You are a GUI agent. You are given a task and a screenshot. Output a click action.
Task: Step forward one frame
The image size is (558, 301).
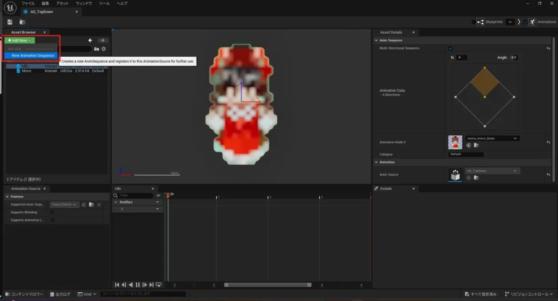coord(144,285)
